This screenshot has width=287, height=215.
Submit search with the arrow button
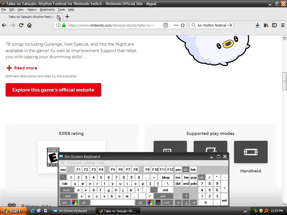pyautogui.click(x=230, y=25)
